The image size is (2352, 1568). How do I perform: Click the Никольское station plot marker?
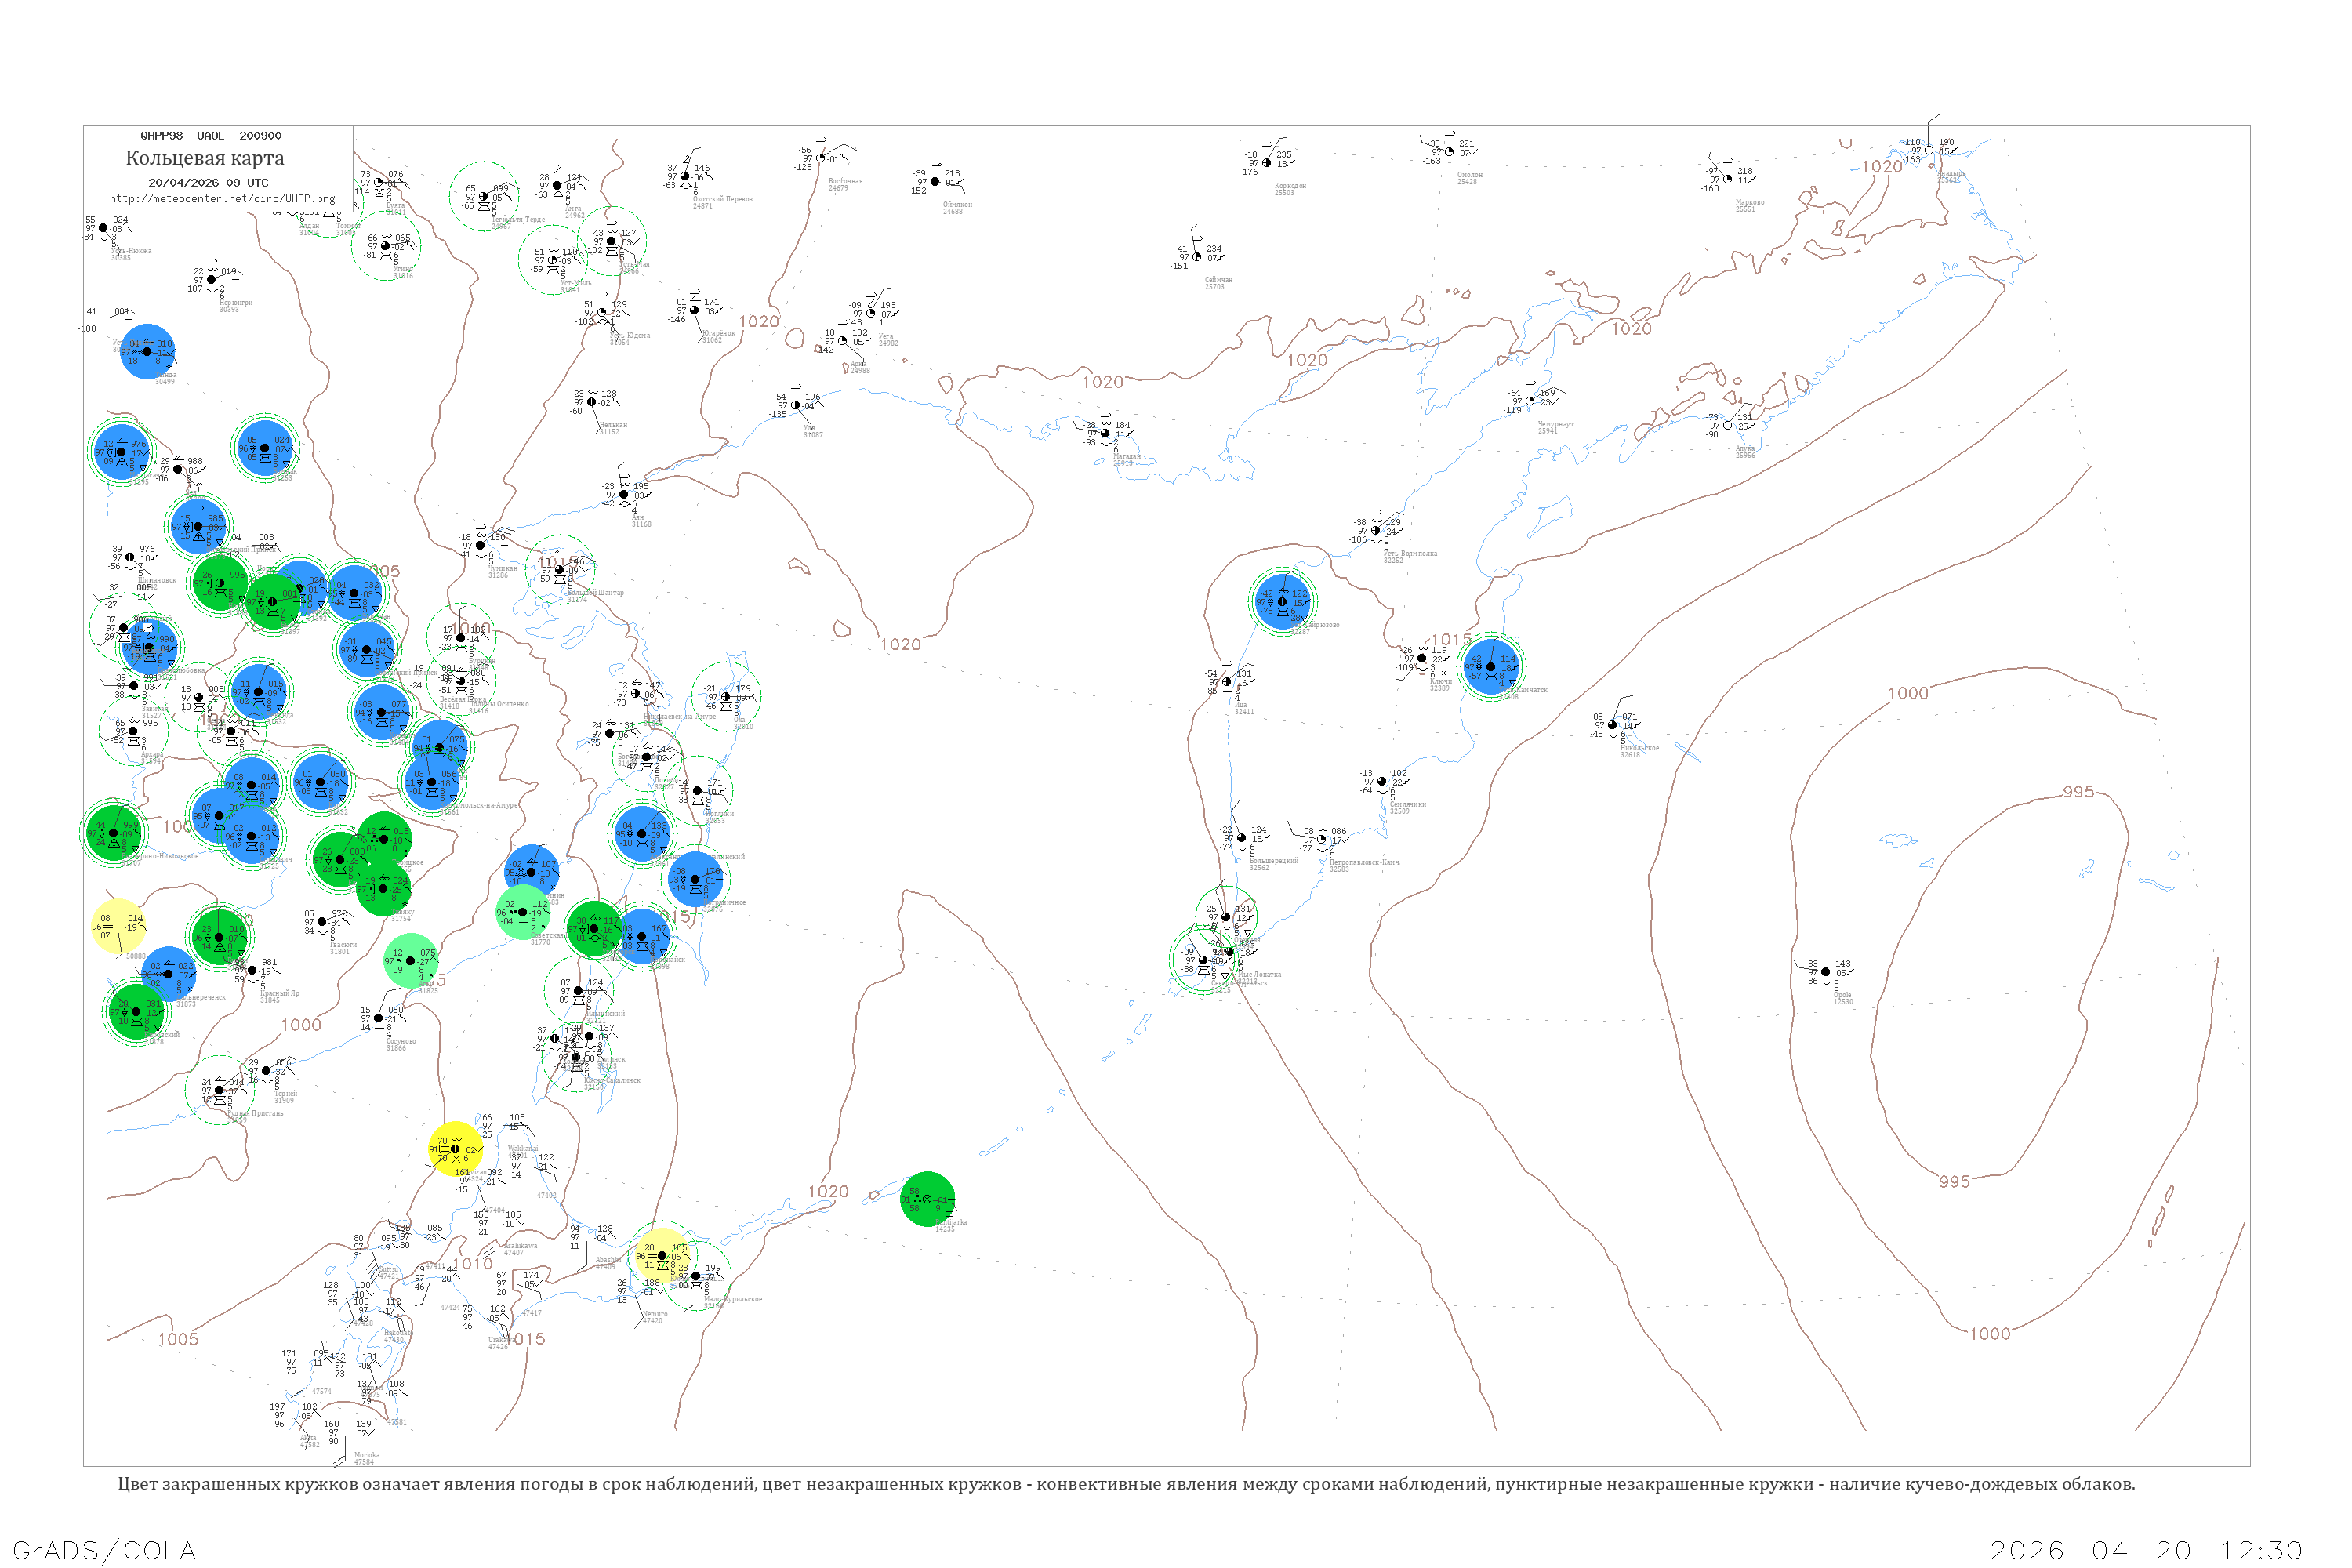(1612, 725)
